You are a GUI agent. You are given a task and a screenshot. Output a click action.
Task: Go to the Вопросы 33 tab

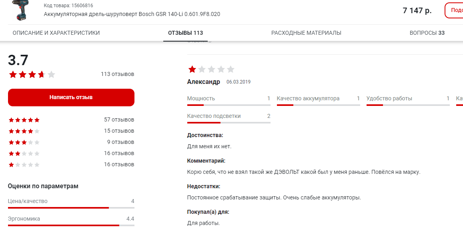click(x=427, y=33)
